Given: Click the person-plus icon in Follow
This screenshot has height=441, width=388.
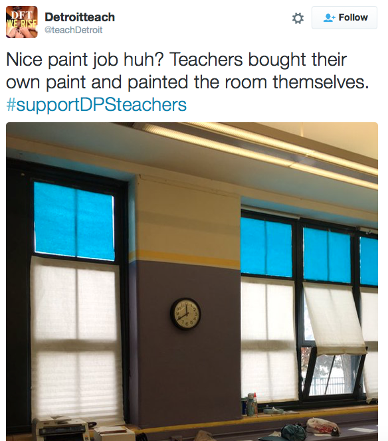Looking at the screenshot, I should pyautogui.click(x=329, y=18).
